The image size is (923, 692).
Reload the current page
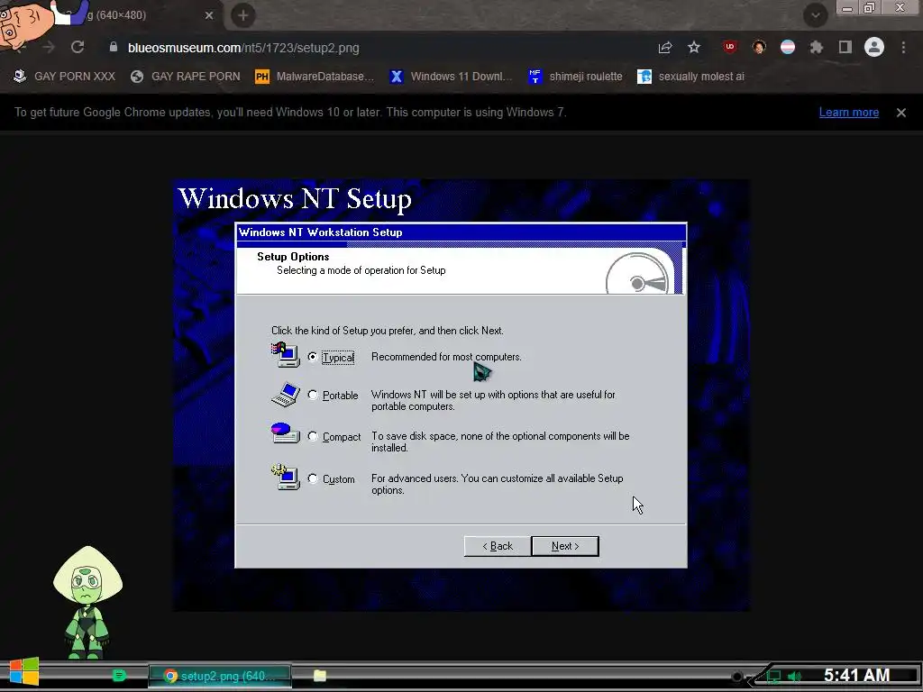78,47
